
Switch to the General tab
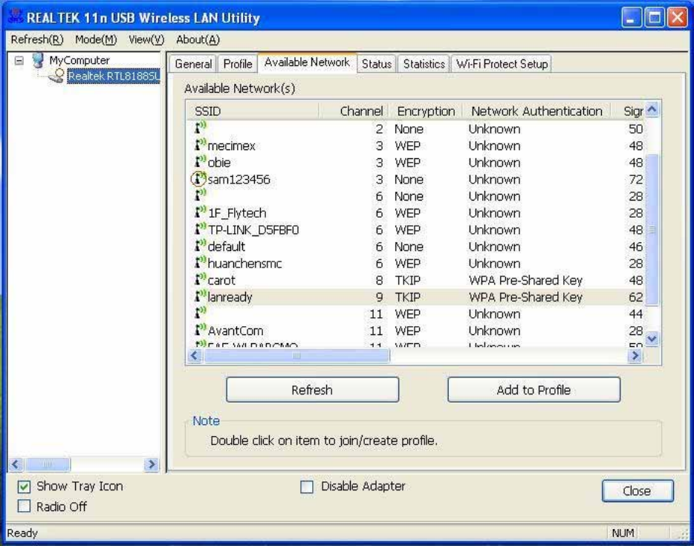click(x=193, y=64)
